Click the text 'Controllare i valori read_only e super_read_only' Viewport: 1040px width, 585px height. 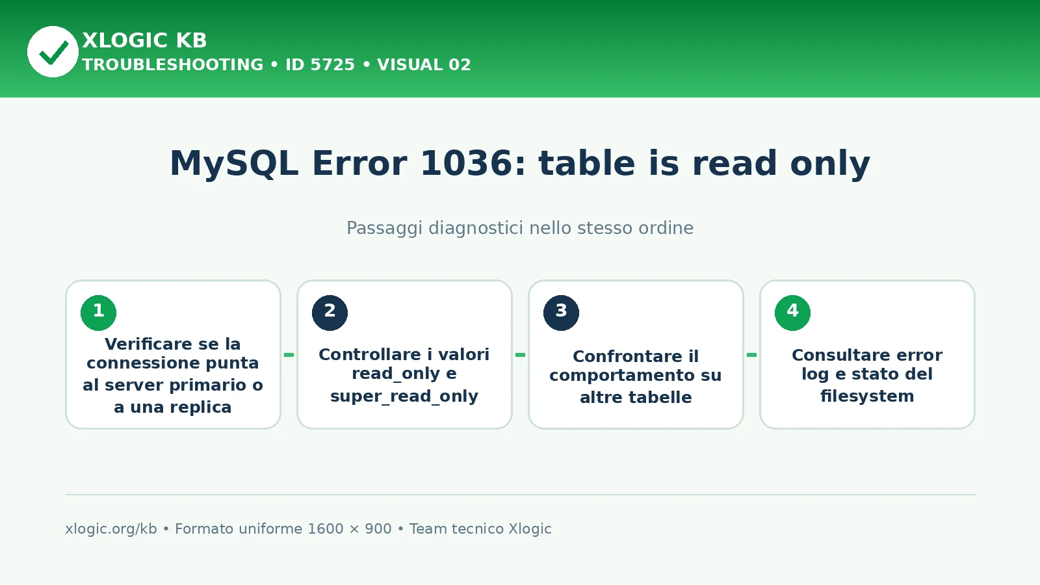pos(404,376)
